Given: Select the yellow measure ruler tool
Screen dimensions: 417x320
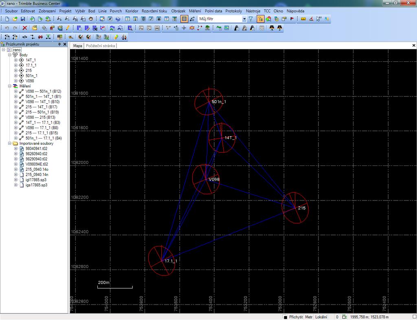Looking at the screenshot, I should [x=303, y=19].
